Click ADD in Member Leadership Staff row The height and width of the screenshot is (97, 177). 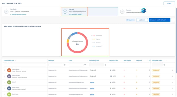pos(114,88)
